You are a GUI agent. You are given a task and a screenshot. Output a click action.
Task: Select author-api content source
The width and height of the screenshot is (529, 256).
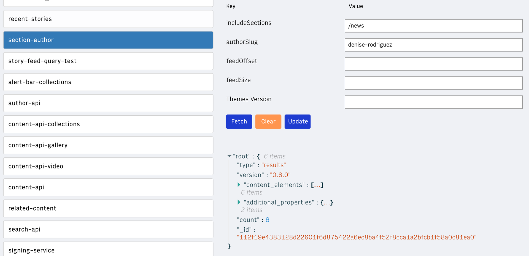click(108, 103)
